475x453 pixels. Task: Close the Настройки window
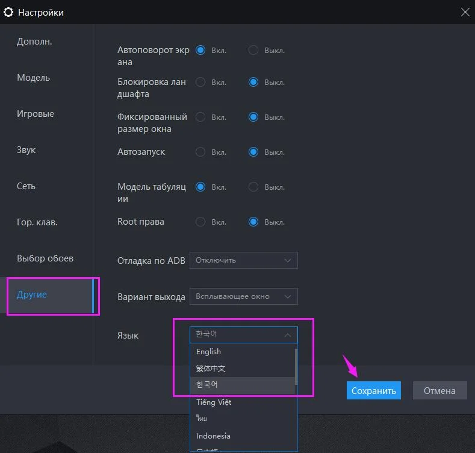click(465, 12)
